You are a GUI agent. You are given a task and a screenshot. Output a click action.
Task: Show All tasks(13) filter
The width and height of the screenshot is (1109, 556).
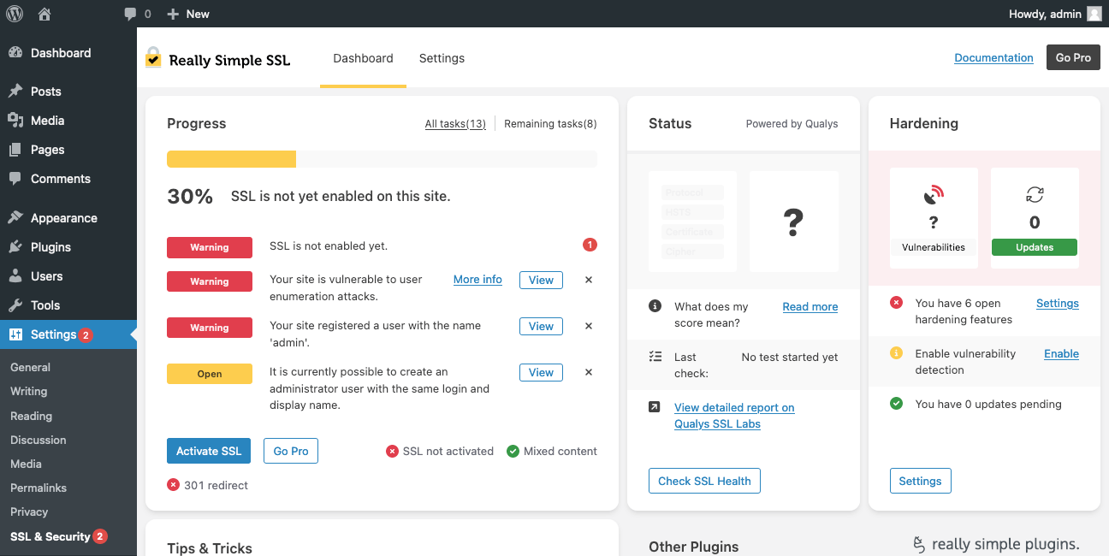point(455,124)
